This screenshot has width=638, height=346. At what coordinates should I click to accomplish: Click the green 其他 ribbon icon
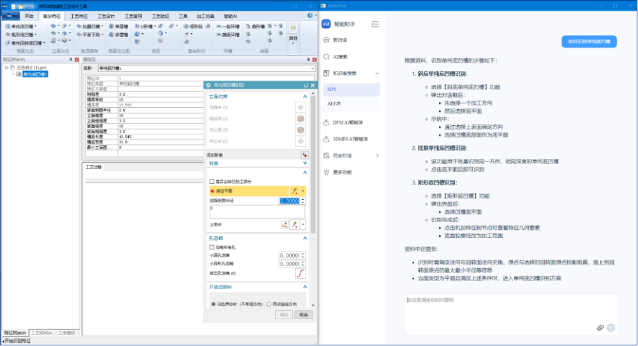[293, 28]
